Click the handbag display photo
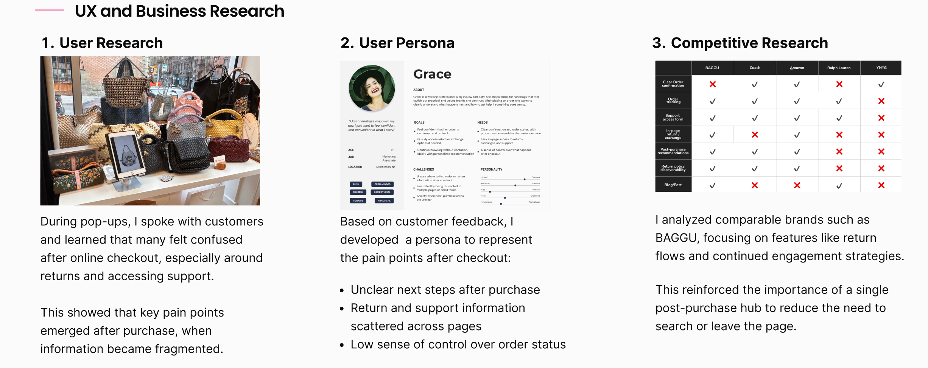Screen dimensions: 928x368 (x=150, y=130)
